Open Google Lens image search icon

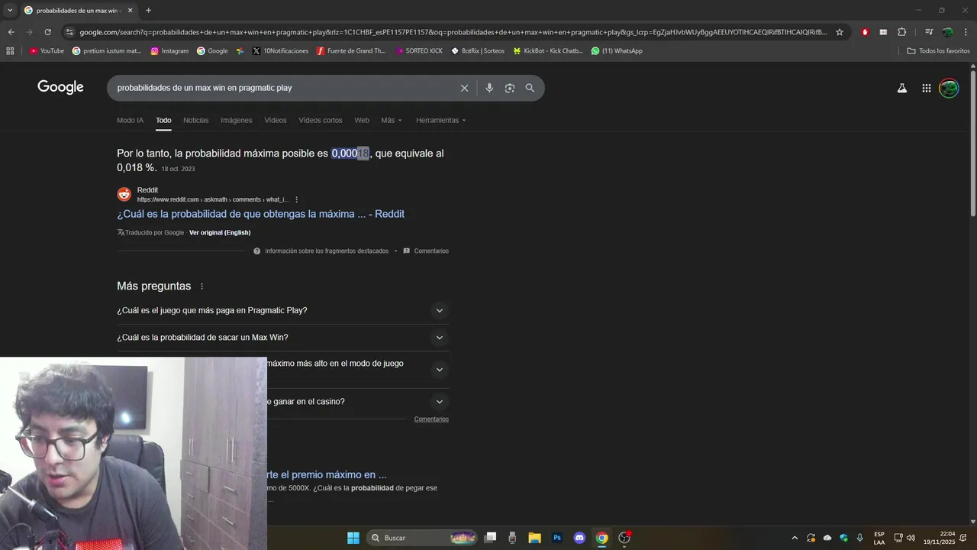coord(510,88)
